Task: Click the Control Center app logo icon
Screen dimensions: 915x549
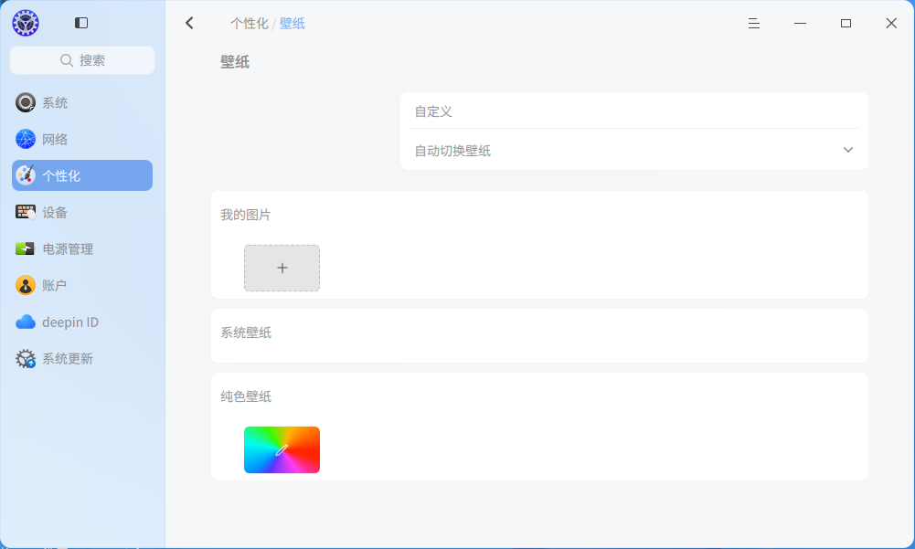Action: click(x=25, y=23)
